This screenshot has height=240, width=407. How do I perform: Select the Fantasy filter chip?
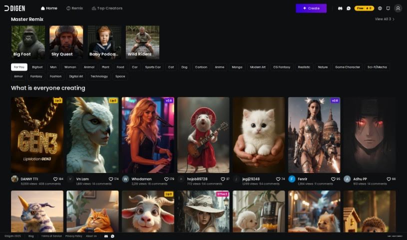click(36, 76)
